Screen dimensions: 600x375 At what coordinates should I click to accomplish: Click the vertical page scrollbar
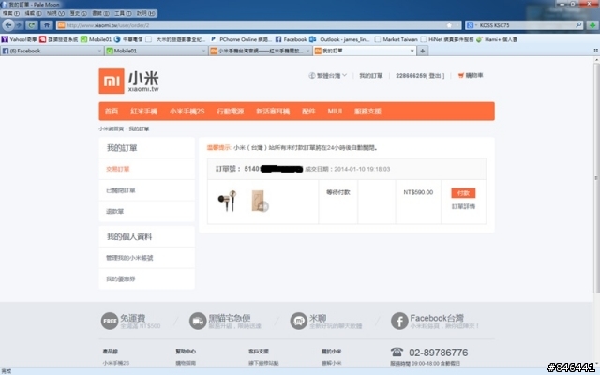tap(596, 178)
